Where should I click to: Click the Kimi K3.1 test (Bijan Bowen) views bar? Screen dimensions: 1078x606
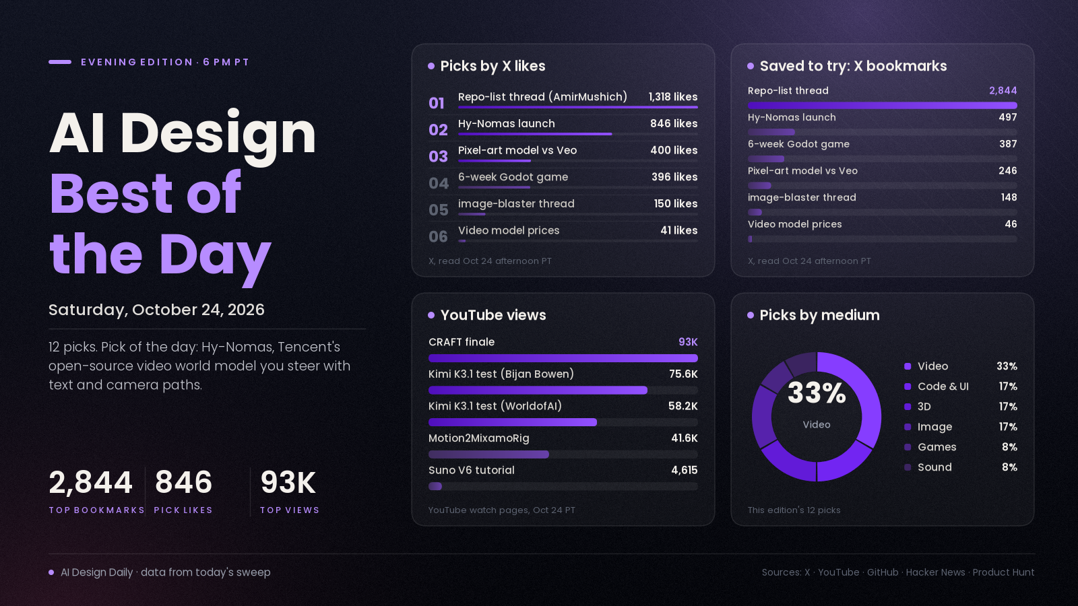[x=538, y=391]
